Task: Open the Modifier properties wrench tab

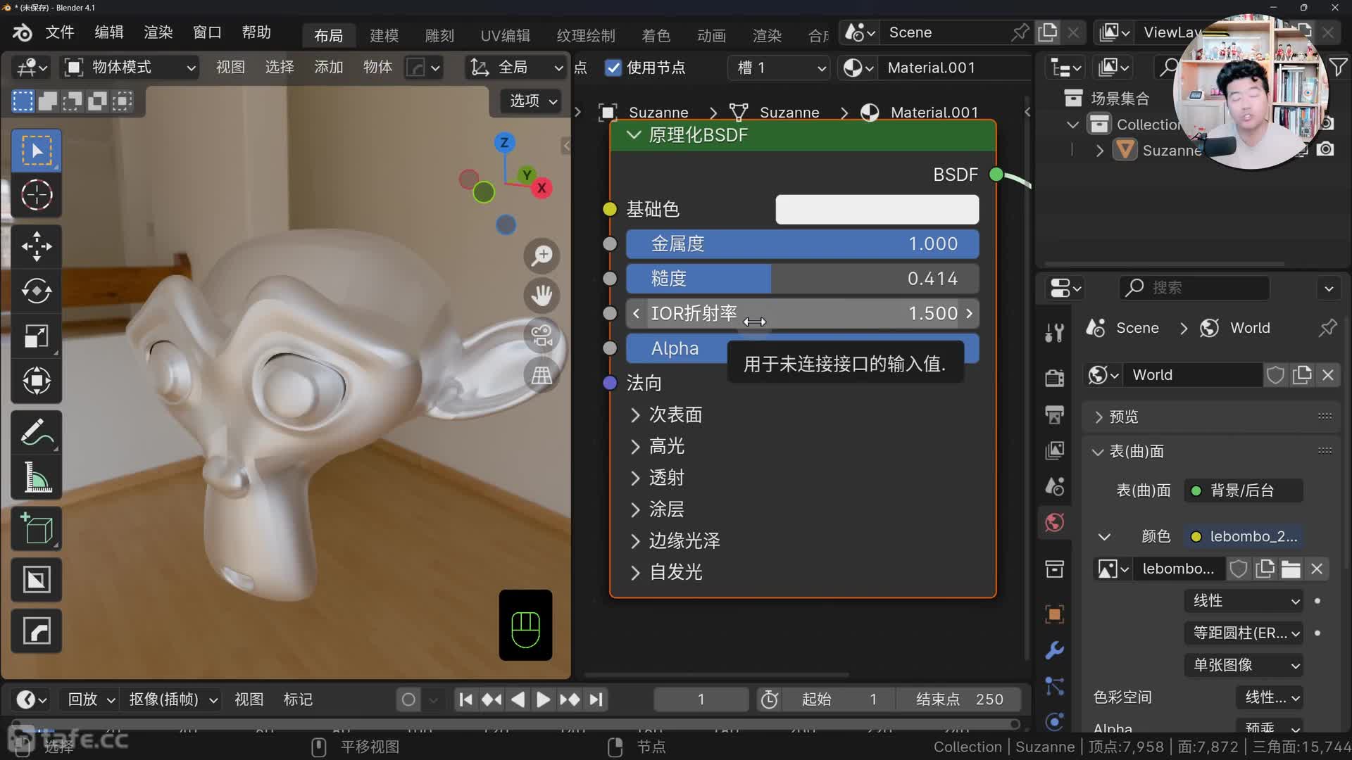Action: [1054, 651]
